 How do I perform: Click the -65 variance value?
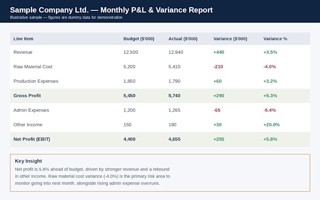point(217,110)
